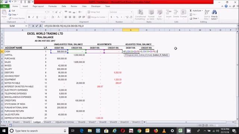Switch to the Review tab

tap(74, 6)
